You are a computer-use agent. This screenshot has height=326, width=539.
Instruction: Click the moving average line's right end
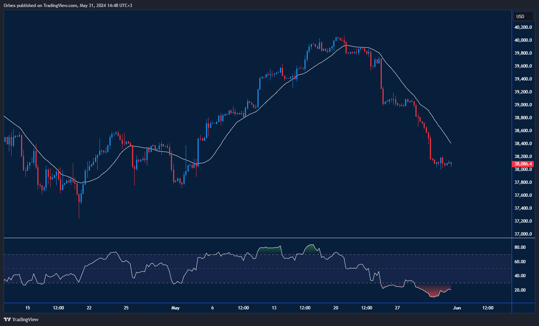450,143
